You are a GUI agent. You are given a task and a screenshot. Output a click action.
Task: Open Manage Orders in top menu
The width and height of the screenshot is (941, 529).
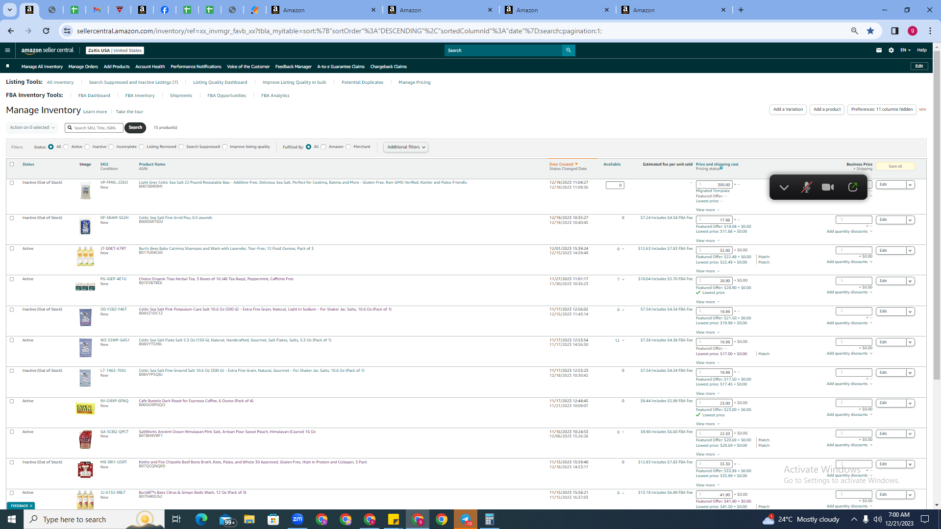point(83,67)
